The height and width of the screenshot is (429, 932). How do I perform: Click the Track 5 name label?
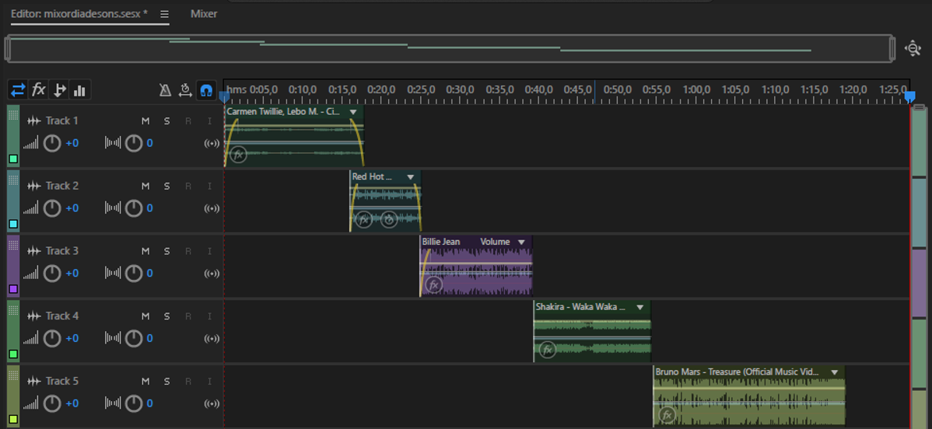[x=62, y=381]
